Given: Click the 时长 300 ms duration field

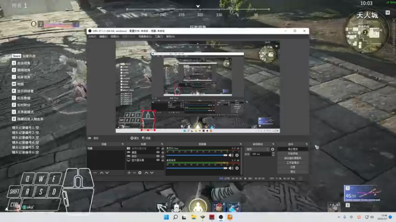Looking at the screenshot, I should (x=261, y=154).
